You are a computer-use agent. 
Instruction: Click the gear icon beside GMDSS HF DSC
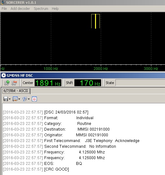pyautogui.click(x=3, y=75)
